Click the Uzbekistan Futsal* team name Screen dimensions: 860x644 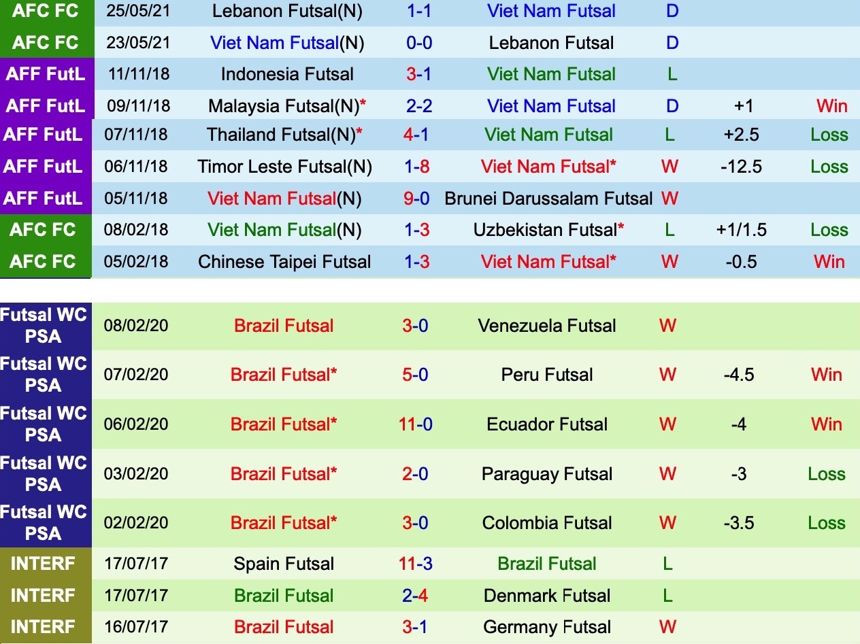549,230
